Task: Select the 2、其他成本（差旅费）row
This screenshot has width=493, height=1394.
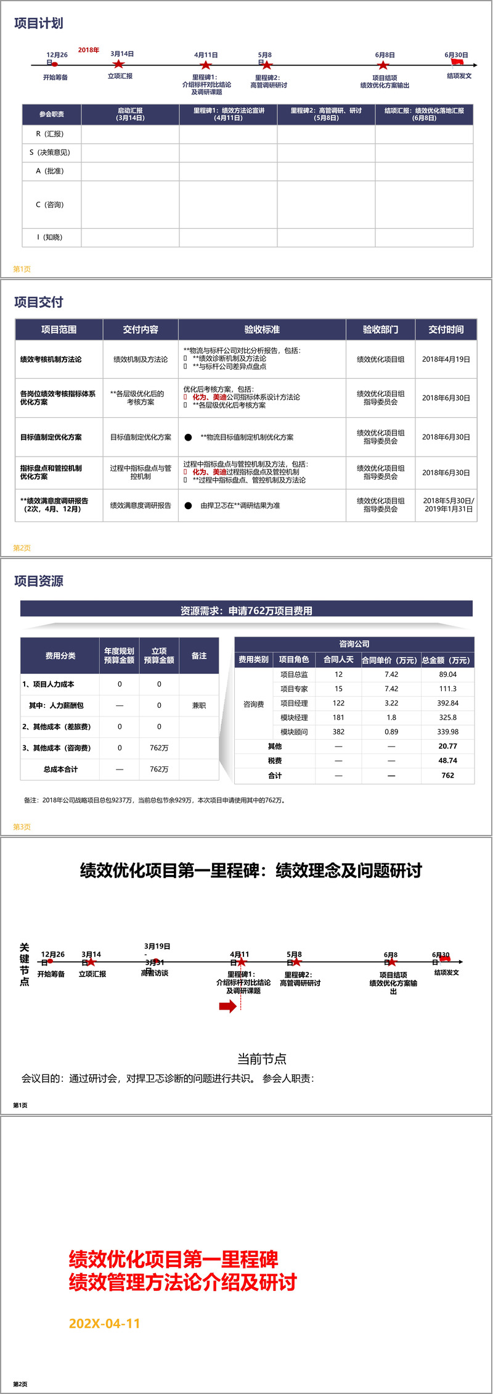Action: coord(120,727)
